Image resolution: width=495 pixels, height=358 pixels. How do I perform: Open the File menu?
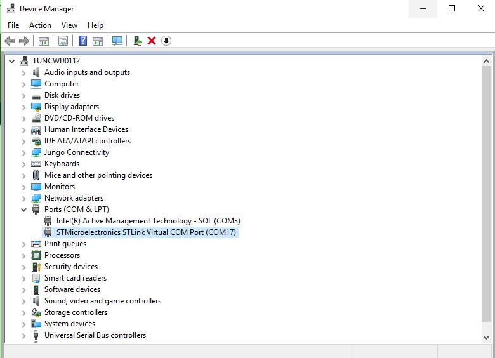tap(13, 25)
